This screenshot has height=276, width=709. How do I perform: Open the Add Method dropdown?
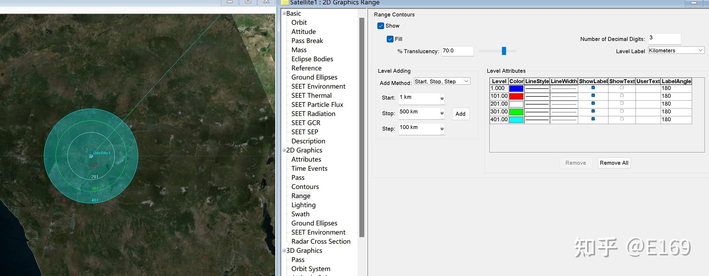coord(442,81)
